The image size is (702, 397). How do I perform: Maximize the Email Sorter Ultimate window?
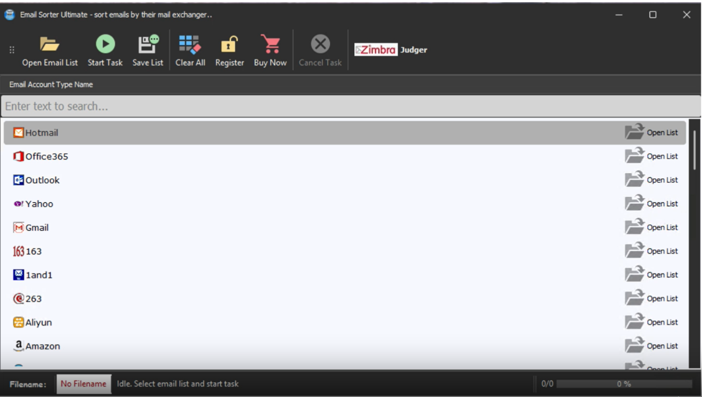click(652, 15)
